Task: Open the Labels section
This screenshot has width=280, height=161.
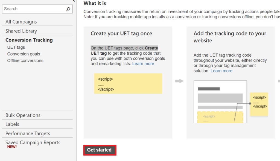Action: [x=12, y=124]
